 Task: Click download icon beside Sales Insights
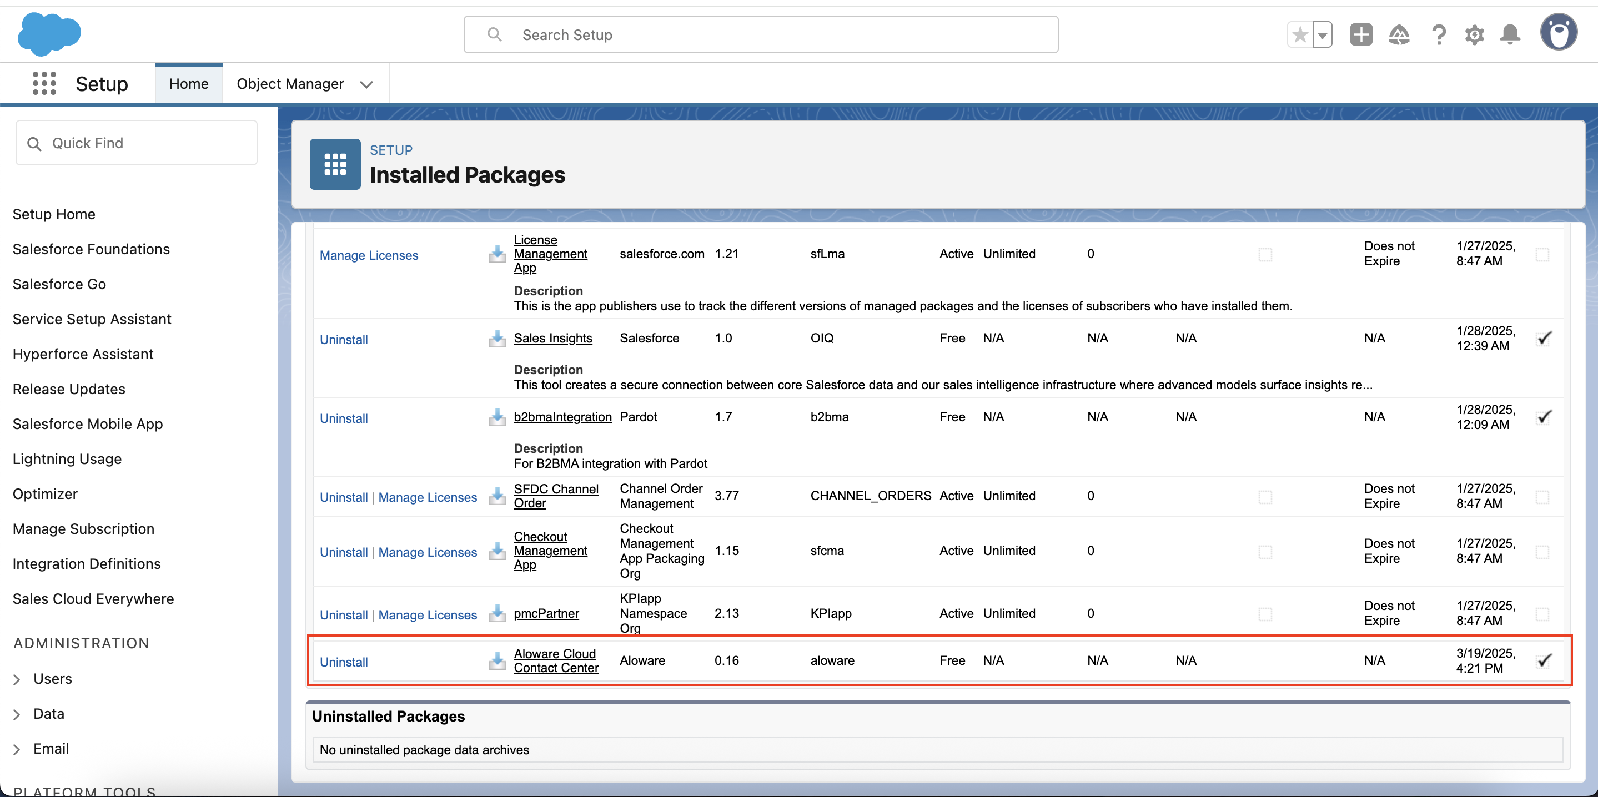[497, 338]
